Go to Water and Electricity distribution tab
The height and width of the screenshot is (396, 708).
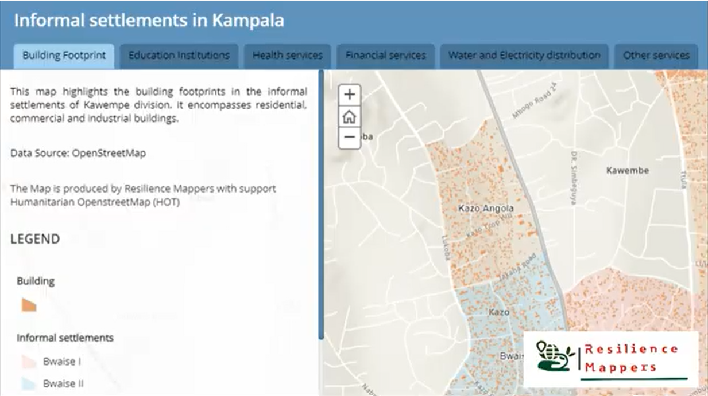tap(524, 56)
